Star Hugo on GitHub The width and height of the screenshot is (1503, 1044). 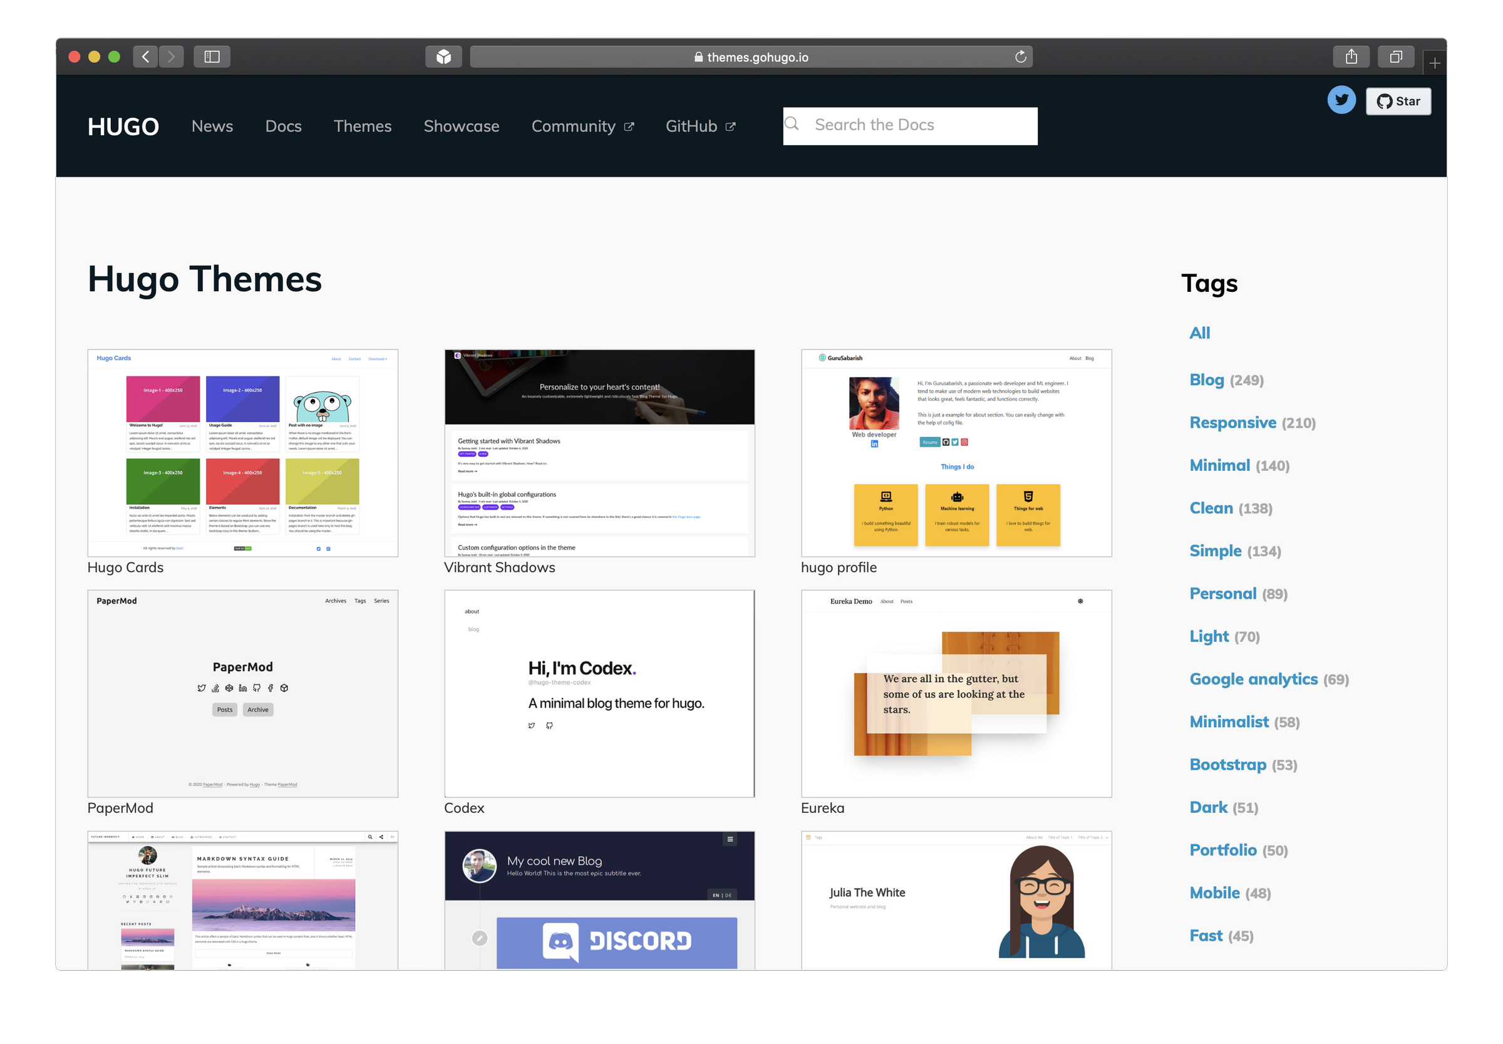pos(1398,101)
